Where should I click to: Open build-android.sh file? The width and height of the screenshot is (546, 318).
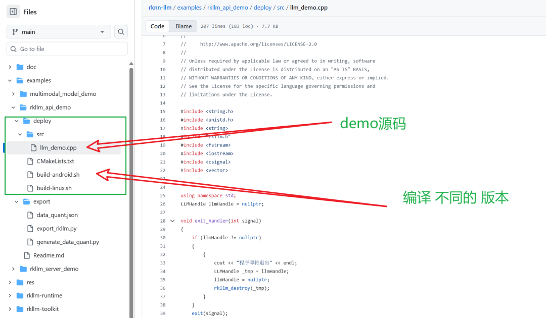coord(58,175)
